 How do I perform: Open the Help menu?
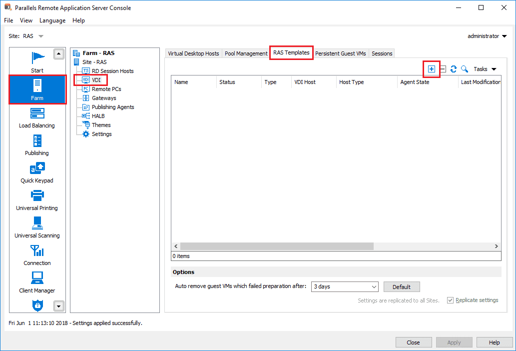tap(78, 20)
